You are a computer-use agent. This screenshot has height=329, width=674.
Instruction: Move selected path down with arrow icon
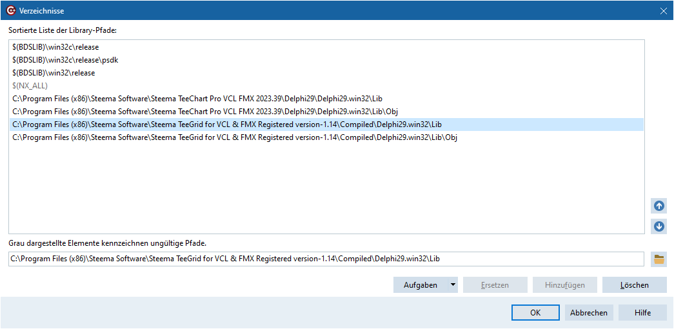coord(659,226)
